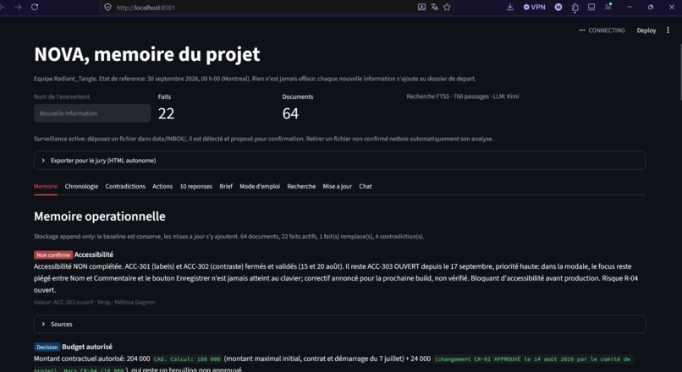The image size is (682, 372).
Task: Click the browser forward arrow
Action: click(18, 7)
